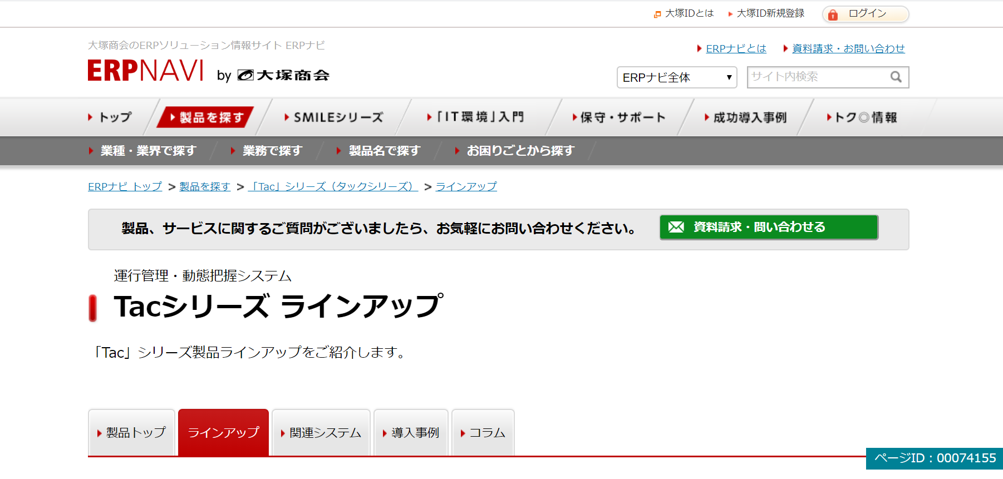Click 製品を探す breadcrumb link
Screen dimensions: 1003x479
205,186
